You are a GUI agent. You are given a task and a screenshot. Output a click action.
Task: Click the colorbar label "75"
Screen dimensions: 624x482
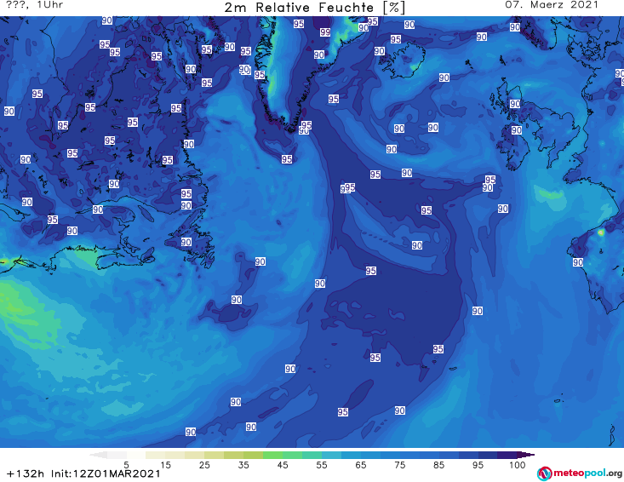point(399,465)
